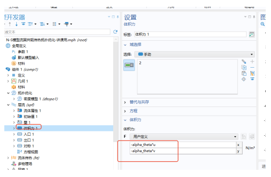Click the label tag icon beside the 标签 field
Viewport: 271px width, 177px height.
[252, 35]
